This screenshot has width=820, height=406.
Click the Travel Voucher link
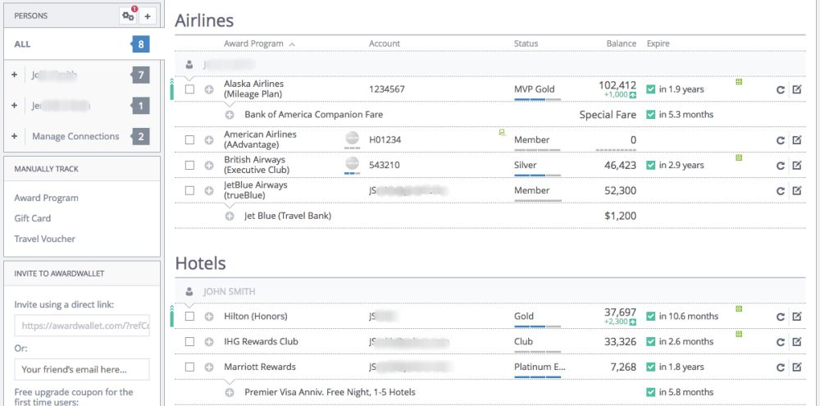click(x=44, y=239)
